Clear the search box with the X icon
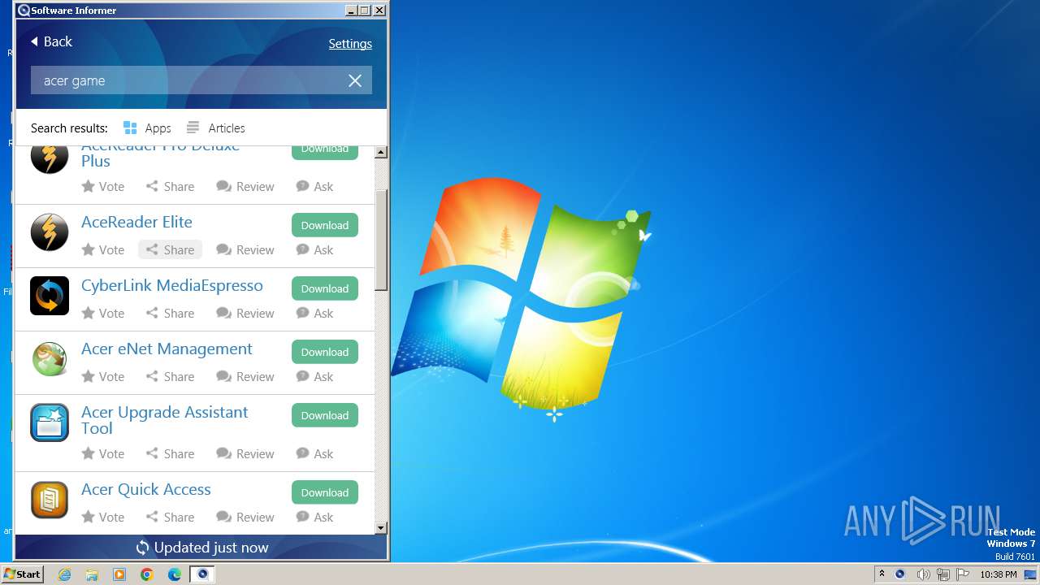The height and width of the screenshot is (585, 1040). click(x=355, y=80)
